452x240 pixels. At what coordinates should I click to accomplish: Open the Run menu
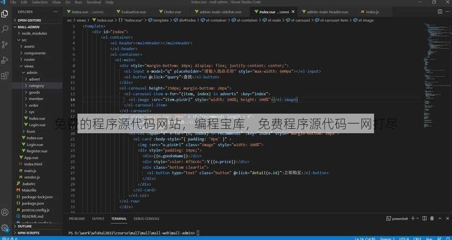78,2
